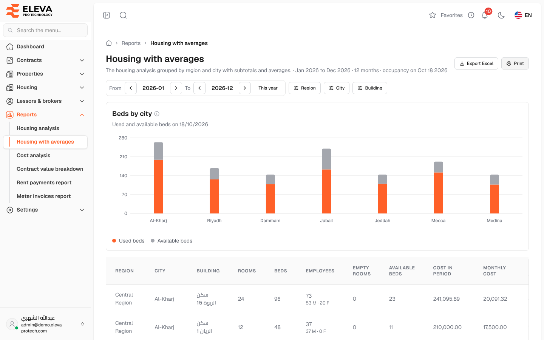Expand Lessors & brokers chevron
The image size is (544, 340).
82,101
